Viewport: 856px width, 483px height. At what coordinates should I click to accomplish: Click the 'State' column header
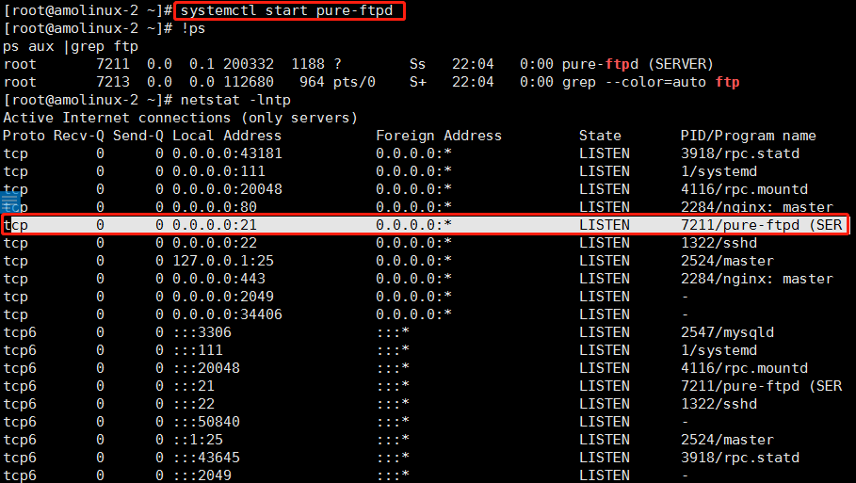coord(600,136)
